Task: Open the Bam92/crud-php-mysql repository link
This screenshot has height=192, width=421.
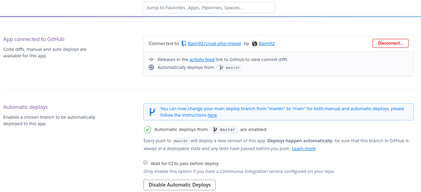Action: pos(214,44)
